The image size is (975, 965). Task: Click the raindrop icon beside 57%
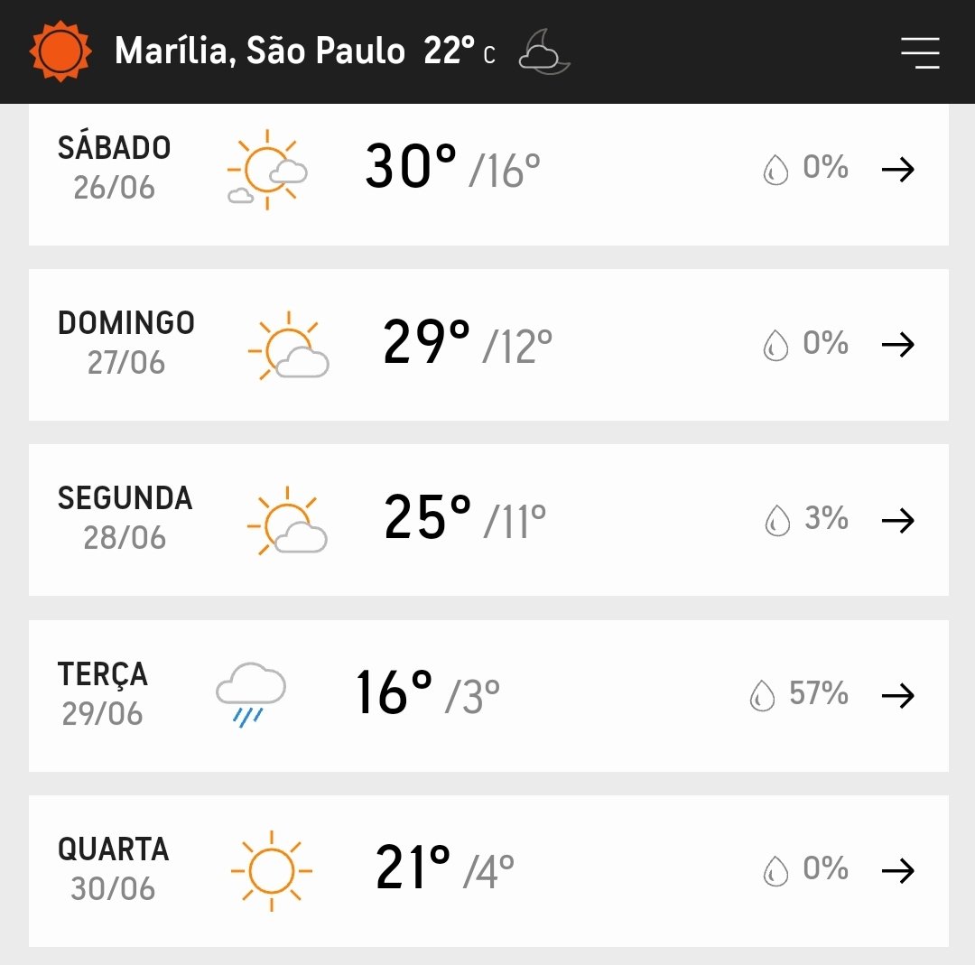click(762, 695)
